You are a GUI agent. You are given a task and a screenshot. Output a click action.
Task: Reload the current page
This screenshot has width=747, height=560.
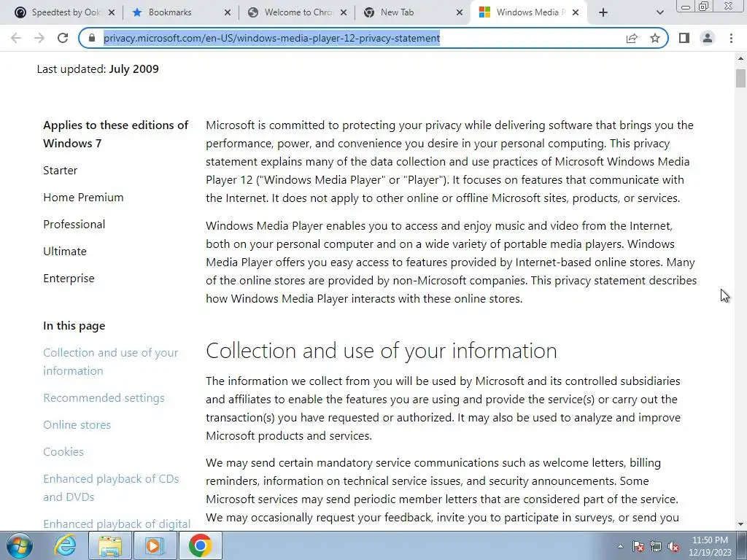click(63, 38)
